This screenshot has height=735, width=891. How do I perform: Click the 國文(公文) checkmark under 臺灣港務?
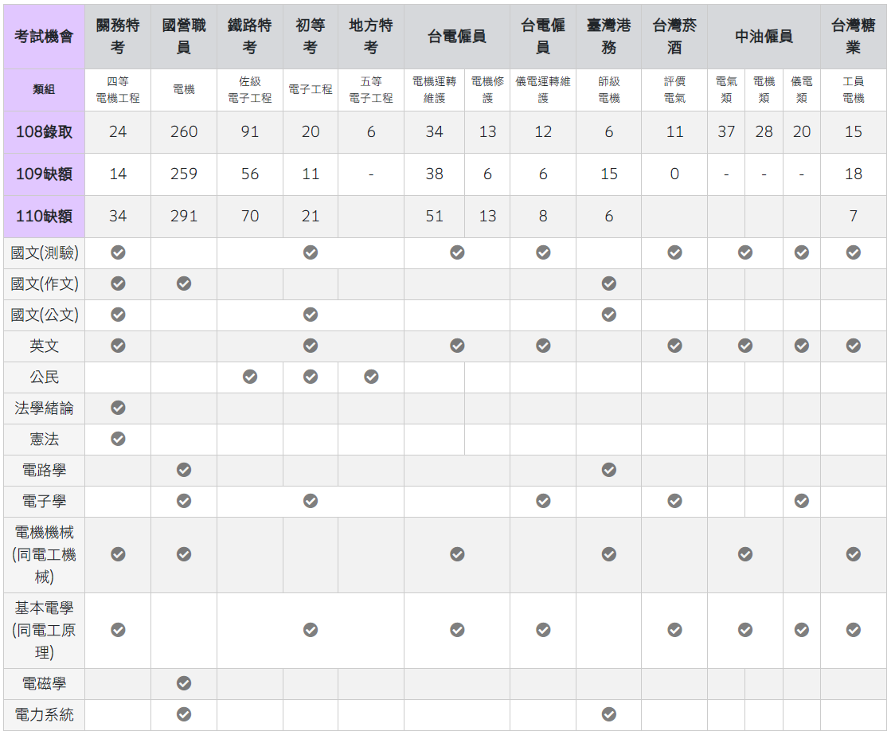tap(608, 315)
